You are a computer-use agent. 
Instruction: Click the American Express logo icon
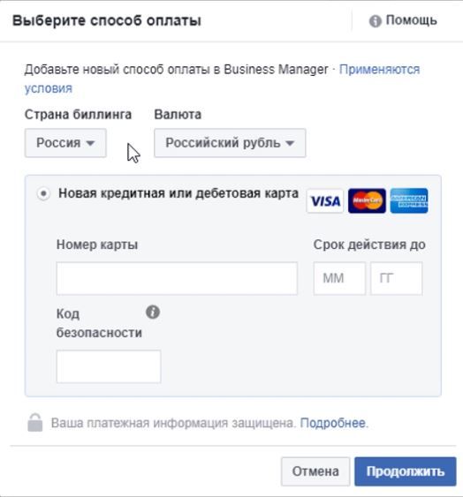click(409, 201)
